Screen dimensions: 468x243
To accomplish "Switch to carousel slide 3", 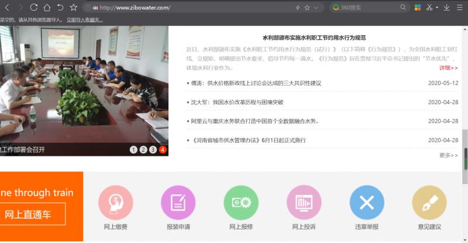I will point(153,149).
